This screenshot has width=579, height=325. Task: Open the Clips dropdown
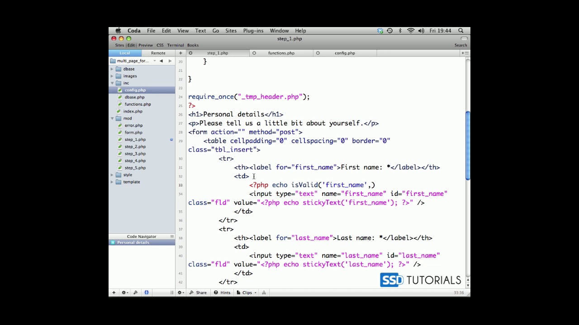click(x=247, y=292)
